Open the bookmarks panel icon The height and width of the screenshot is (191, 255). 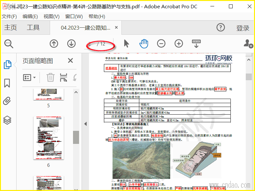tap(7, 83)
